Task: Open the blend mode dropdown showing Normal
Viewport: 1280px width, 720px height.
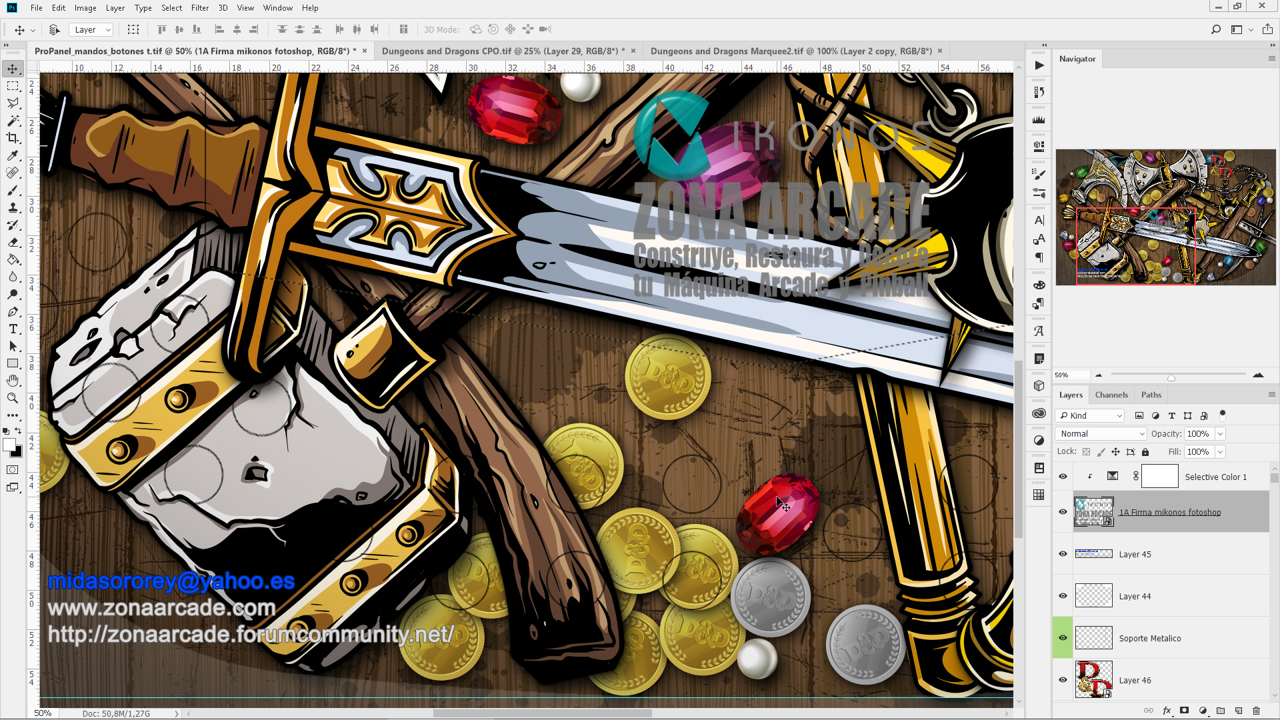Action: point(1100,433)
